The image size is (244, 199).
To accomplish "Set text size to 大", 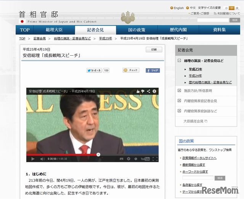I will (x=237, y=8).
